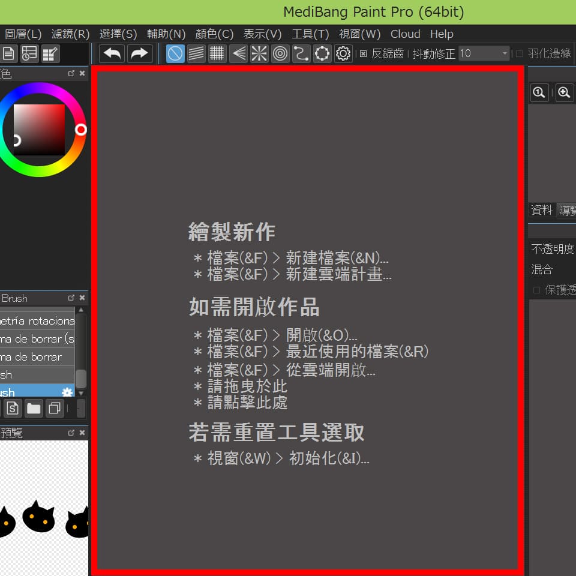The height and width of the screenshot is (576, 576).
Task: Click the 1x actual-size magnifier icon
Action: tap(539, 92)
